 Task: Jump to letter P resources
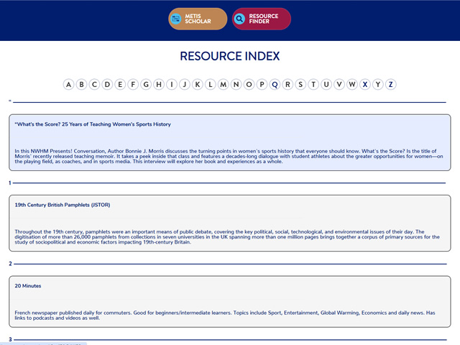pos(262,85)
